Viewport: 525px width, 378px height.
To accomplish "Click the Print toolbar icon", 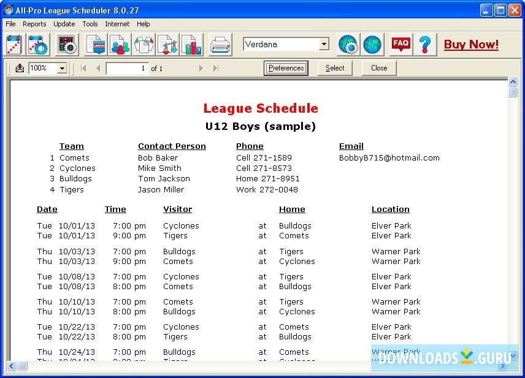I will [x=220, y=44].
